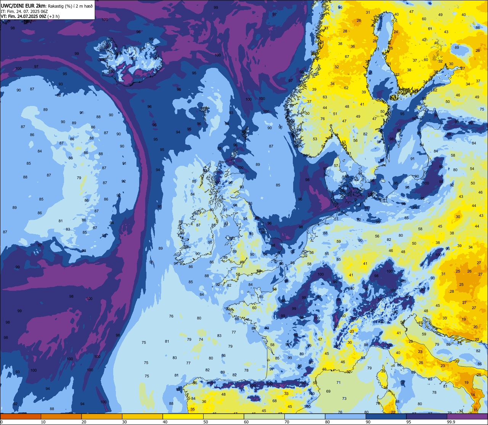Click the humidity value "69" on the map
The height and width of the screenshot is (425, 488).
click(x=328, y=391)
